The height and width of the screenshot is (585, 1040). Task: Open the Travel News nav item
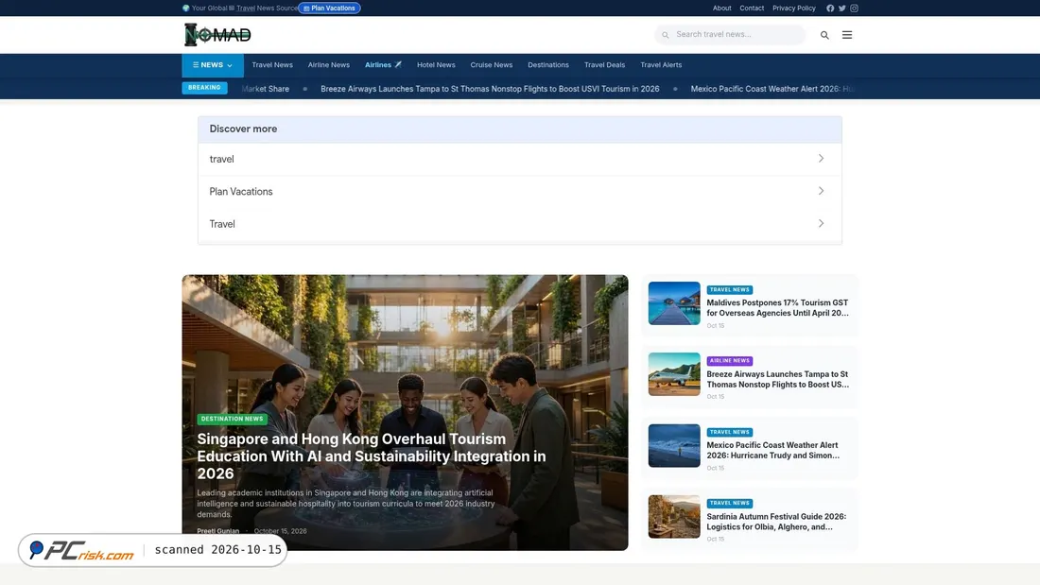tap(272, 65)
